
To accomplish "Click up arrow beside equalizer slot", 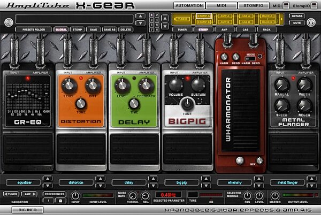I will pos(48,179).
